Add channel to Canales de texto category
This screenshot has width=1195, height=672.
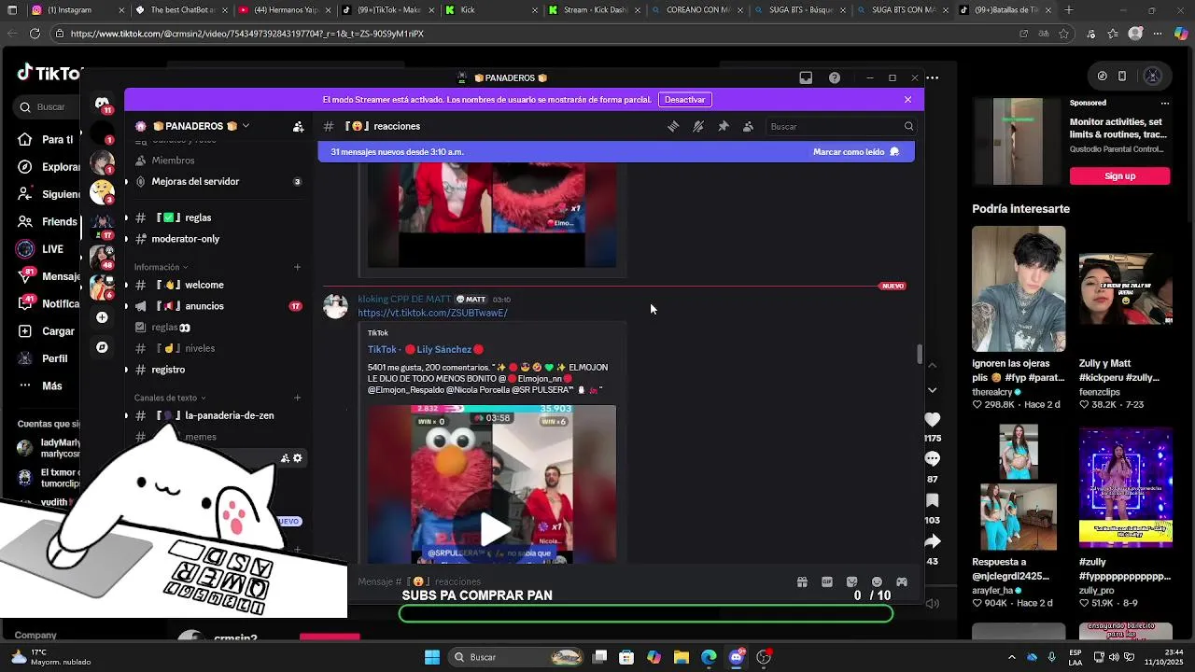(x=298, y=398)
